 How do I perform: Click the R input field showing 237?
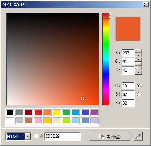coord(128,53)
